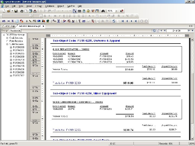Collapse the EASTER Invoices.rpt root tree node
This screenshot has height=146, width=195.
[x=4, y=35]
